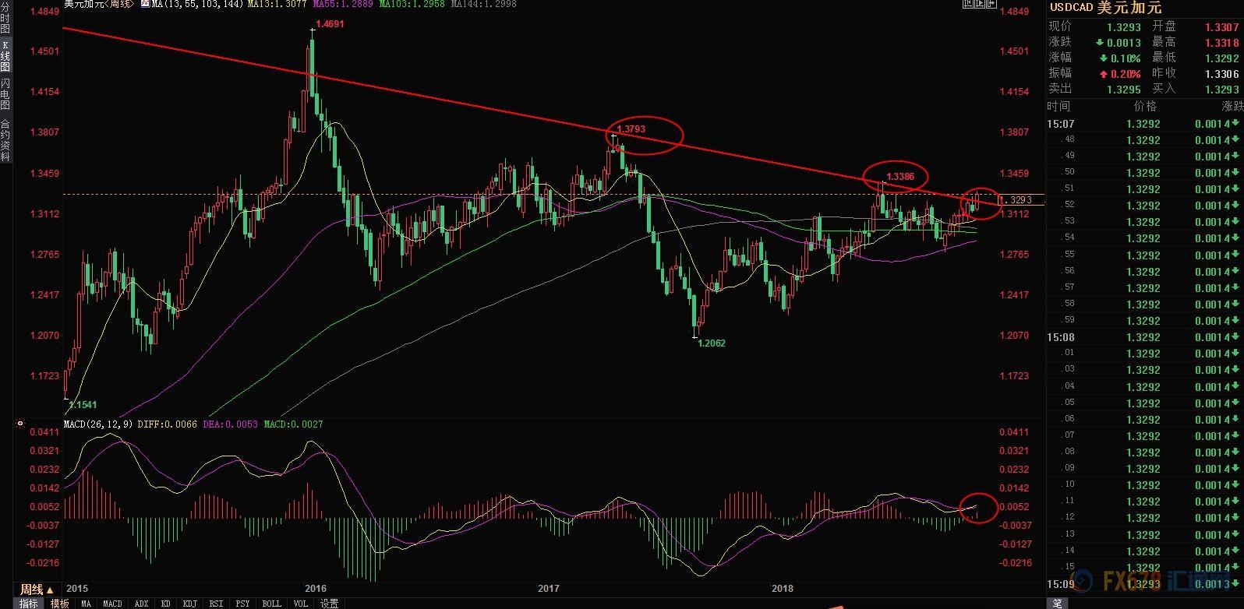
Task: Click the MACD:0.0027 value
Action: pyautogui.click(x=293, y=424)
